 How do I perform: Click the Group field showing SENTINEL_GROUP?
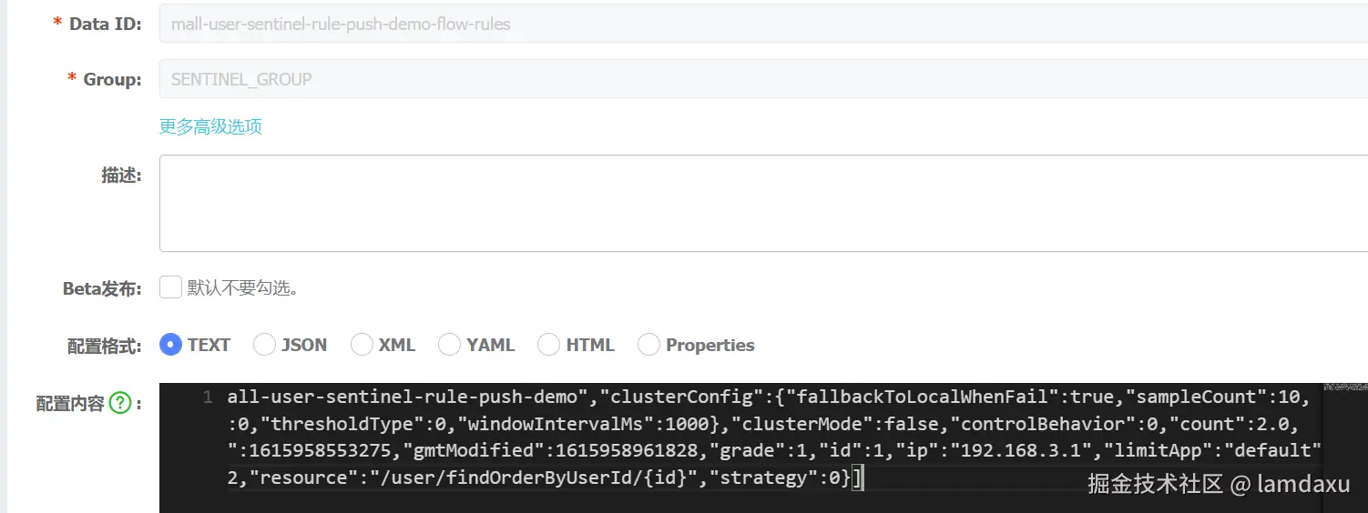tap(763, 79)
